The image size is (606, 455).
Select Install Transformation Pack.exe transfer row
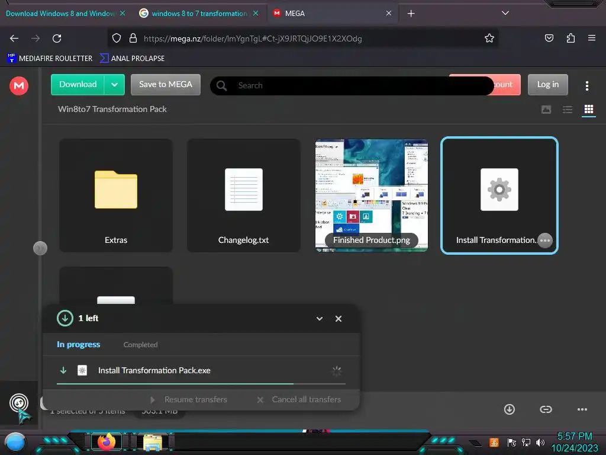[201, 371]
